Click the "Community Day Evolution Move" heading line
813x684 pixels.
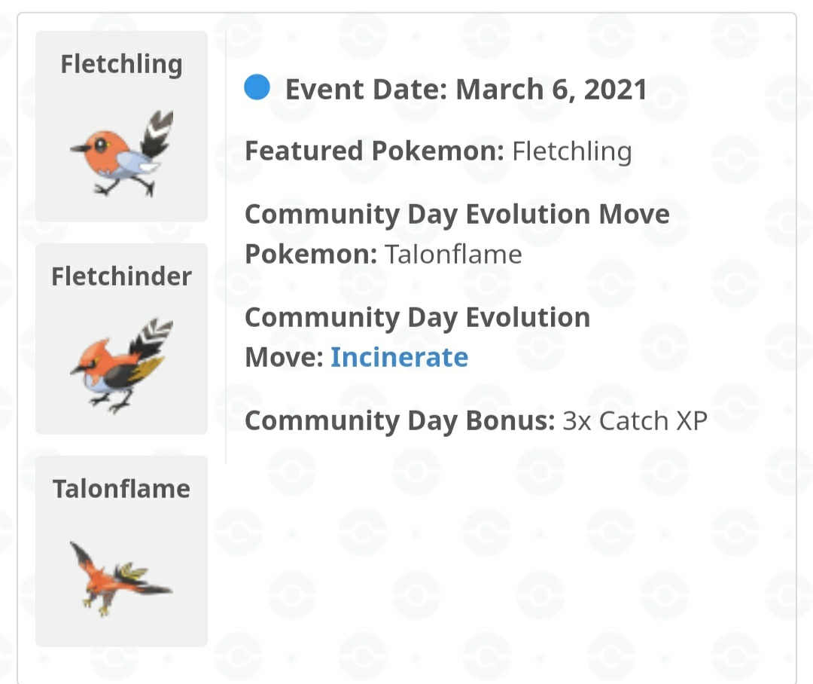457,215
